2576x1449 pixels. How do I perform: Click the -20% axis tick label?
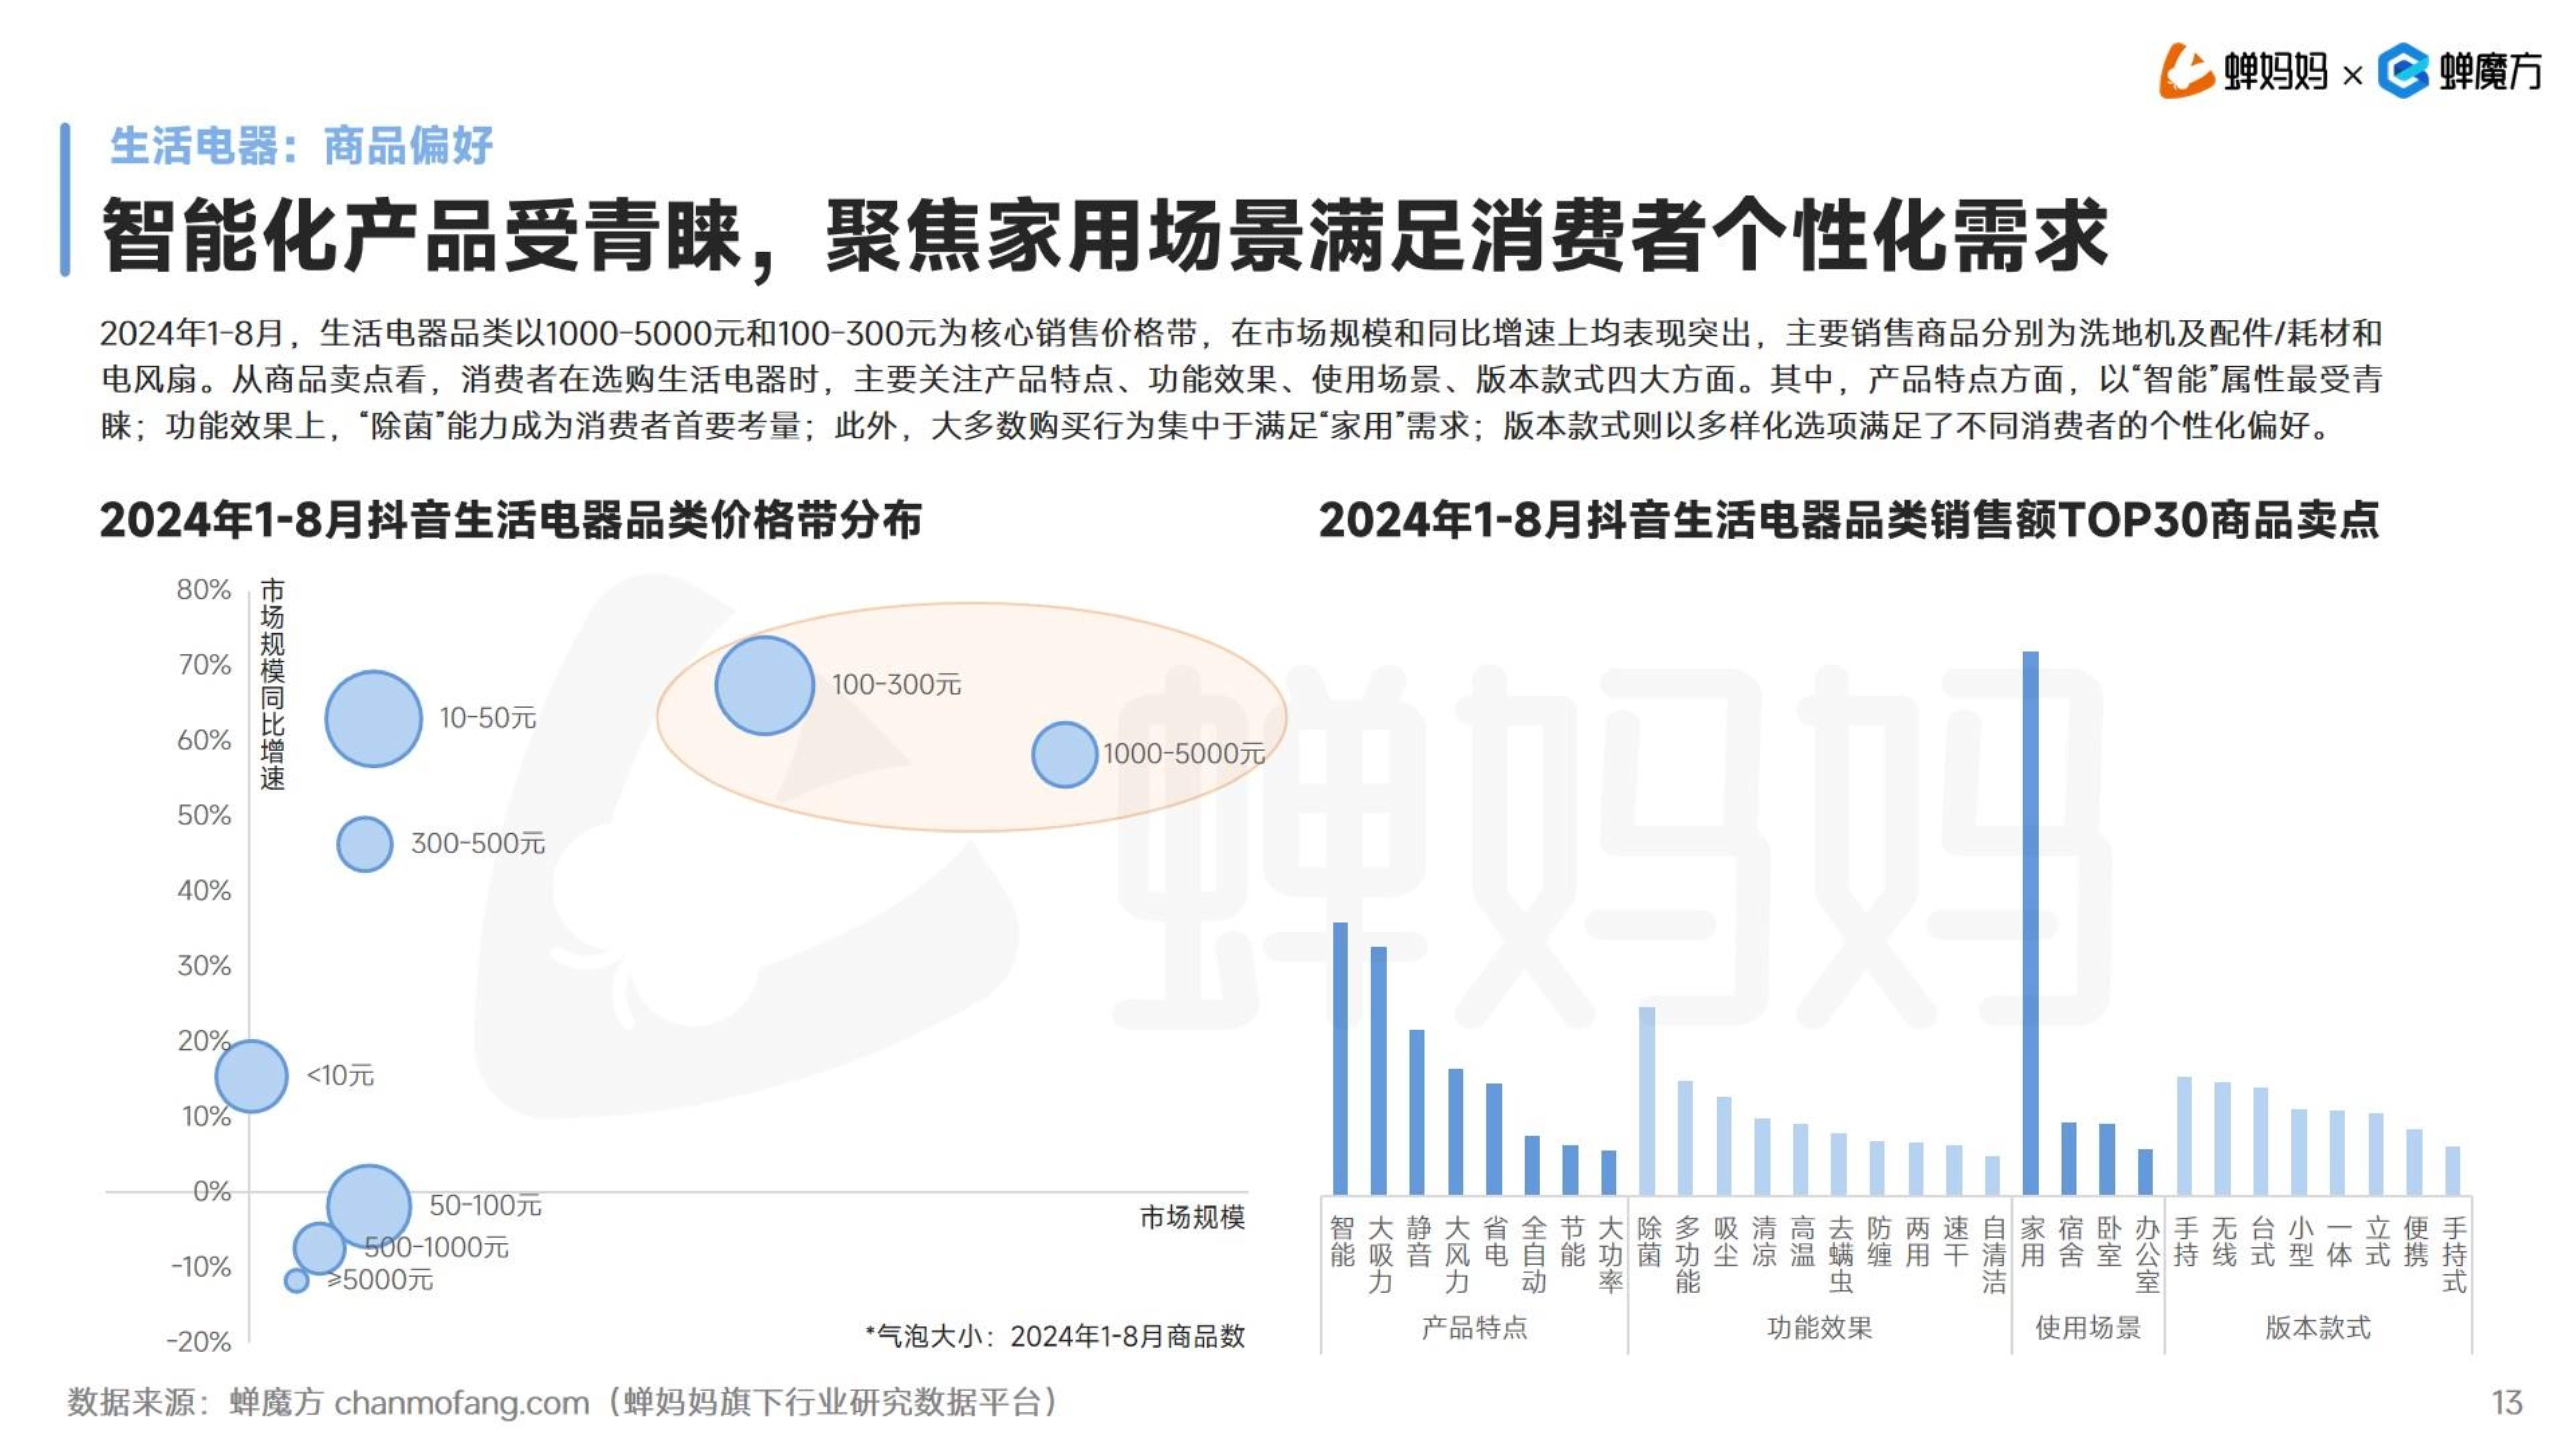[199, 1342]
